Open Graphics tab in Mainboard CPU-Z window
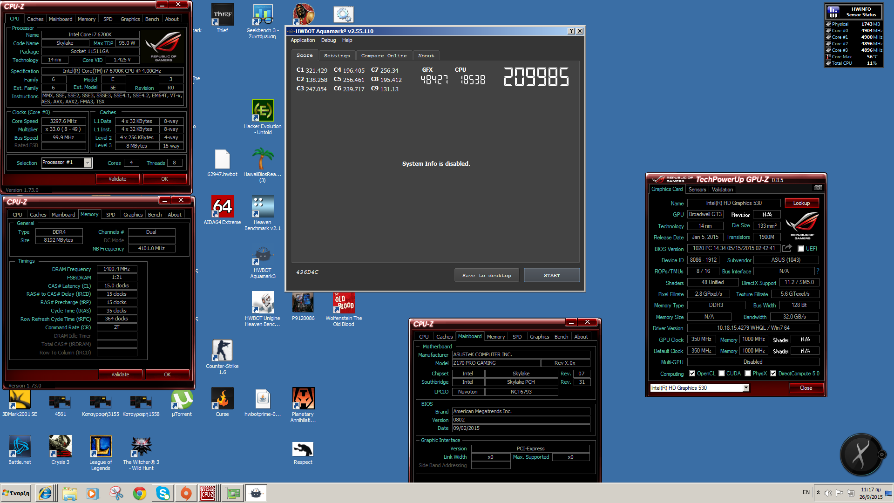The height and width of the screenshot is (503, 894). 539,337
